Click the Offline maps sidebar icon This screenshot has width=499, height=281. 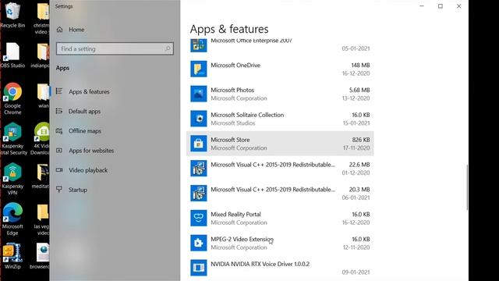[x=59, y=131]
